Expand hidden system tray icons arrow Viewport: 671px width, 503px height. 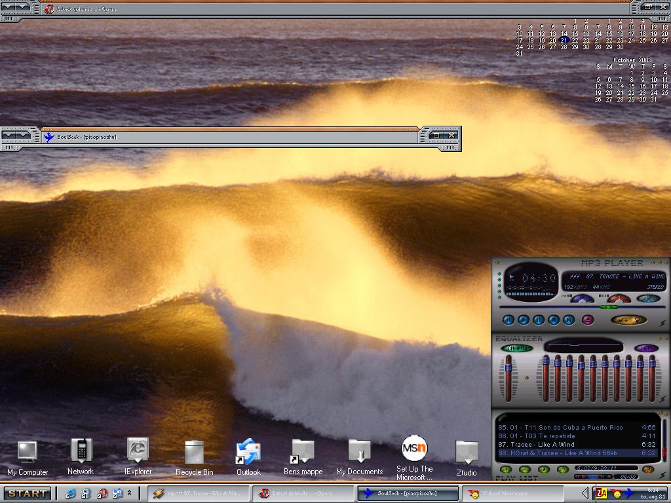585,493
